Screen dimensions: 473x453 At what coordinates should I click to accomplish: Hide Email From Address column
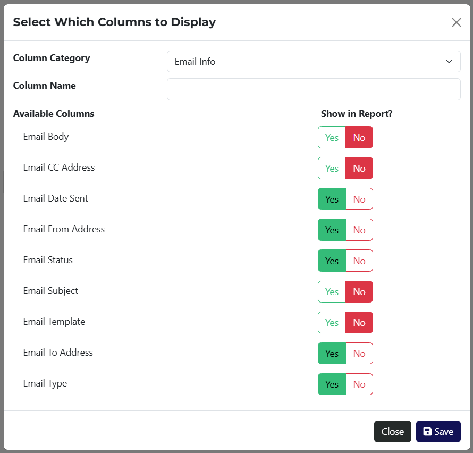pyautogui.click(x=359, y=230)
